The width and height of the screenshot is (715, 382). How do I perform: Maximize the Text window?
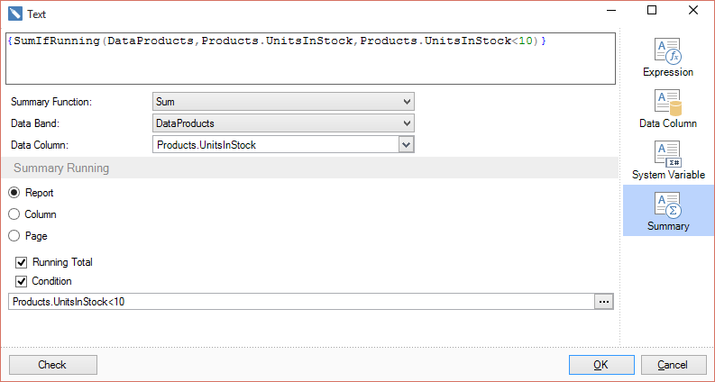pyautogui.click(x=652, y=10)
